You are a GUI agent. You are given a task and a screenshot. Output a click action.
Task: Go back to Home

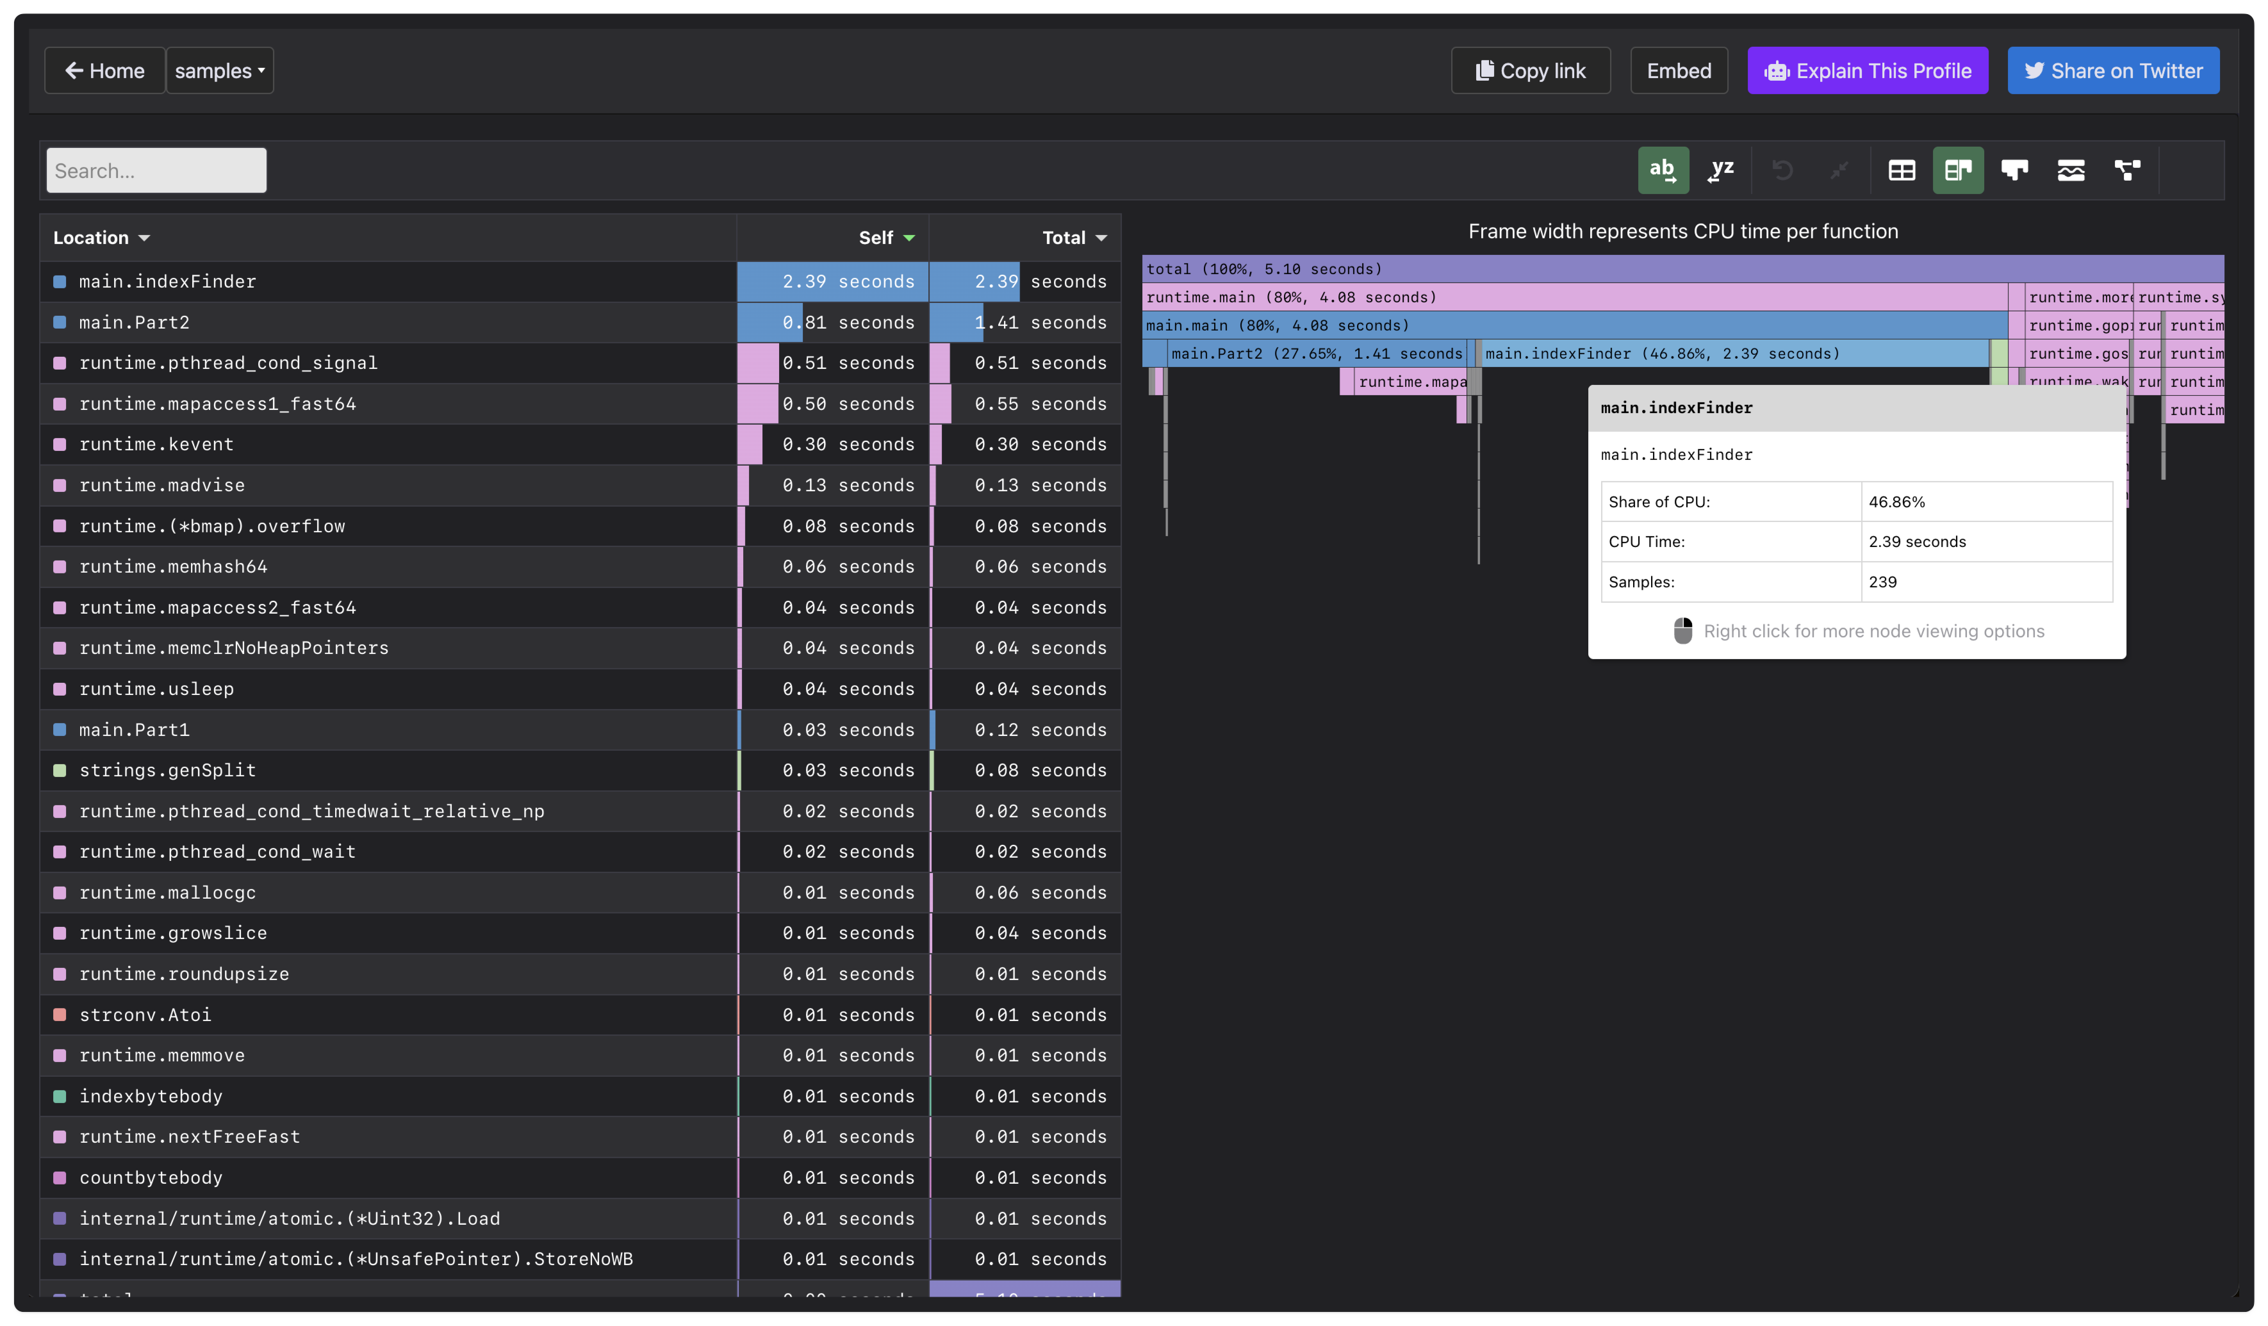[x=104, y=70]
